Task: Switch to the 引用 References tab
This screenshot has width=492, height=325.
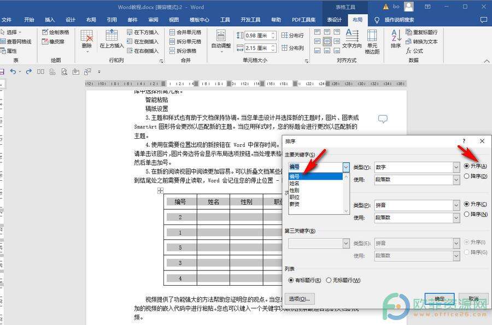Action: 112,20
